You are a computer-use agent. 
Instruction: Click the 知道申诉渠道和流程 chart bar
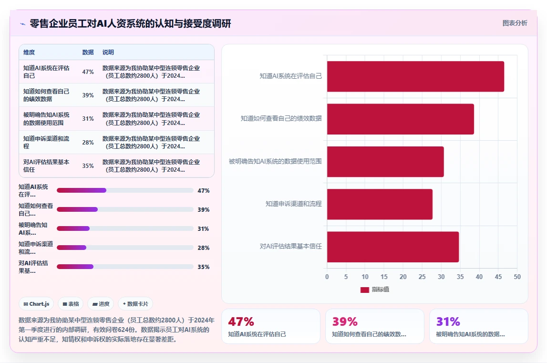click(380, 204)
